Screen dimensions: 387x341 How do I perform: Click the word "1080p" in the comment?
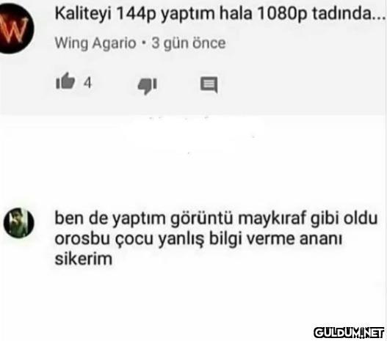(282, 14)
